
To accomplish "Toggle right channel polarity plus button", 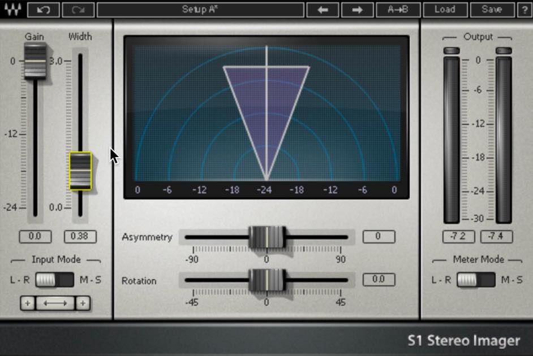I will [x=83, y=303].
